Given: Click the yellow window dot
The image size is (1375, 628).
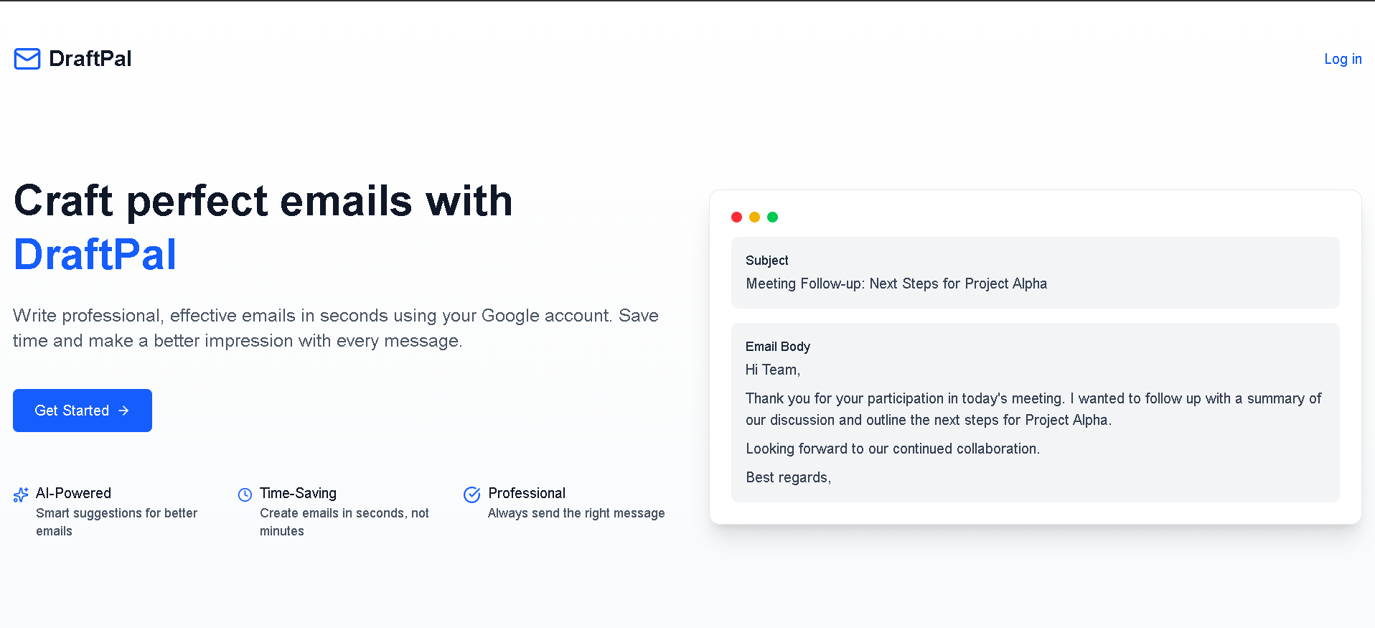Looking at the screenshot, I should pos(754,217).
